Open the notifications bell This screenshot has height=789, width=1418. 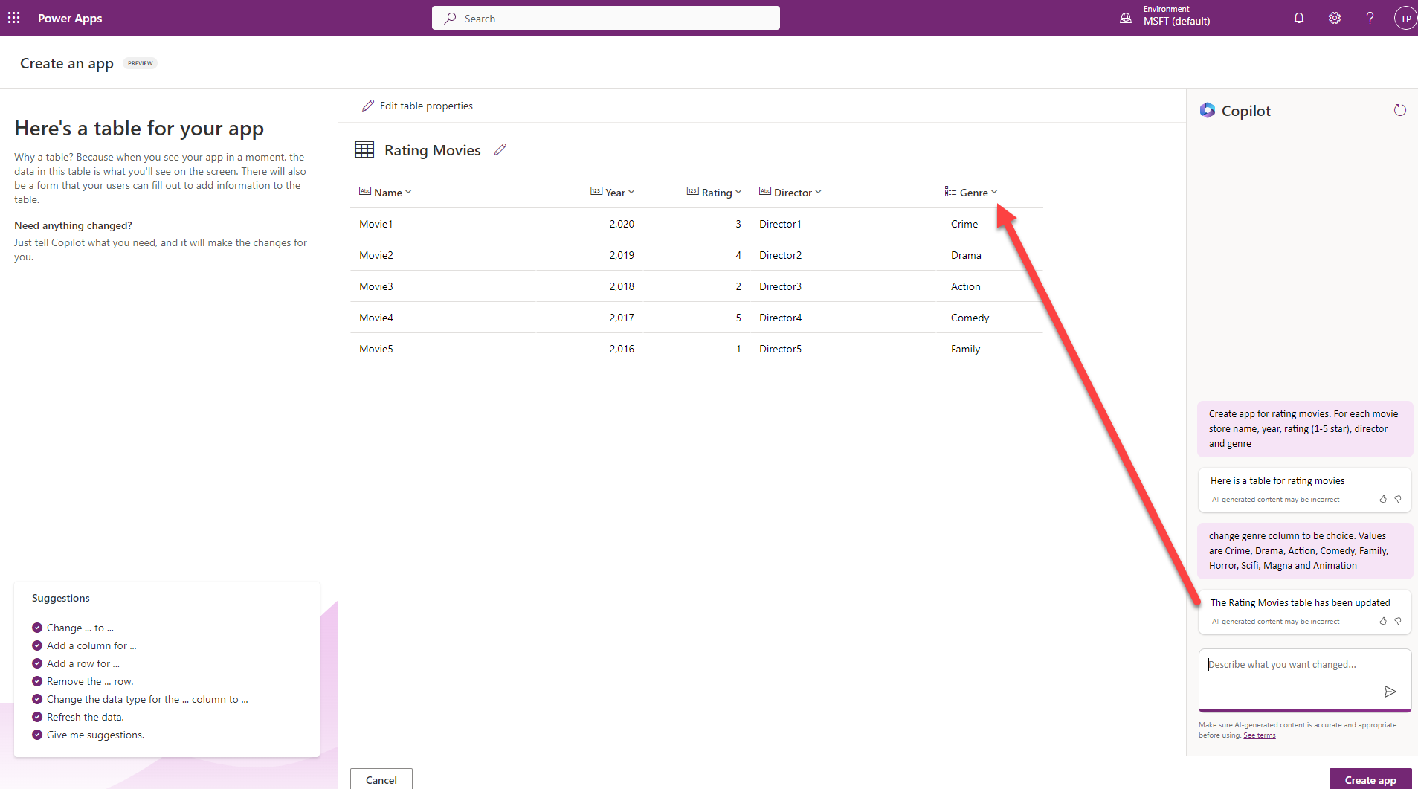pyautogui.click(x=1298, y=18)
